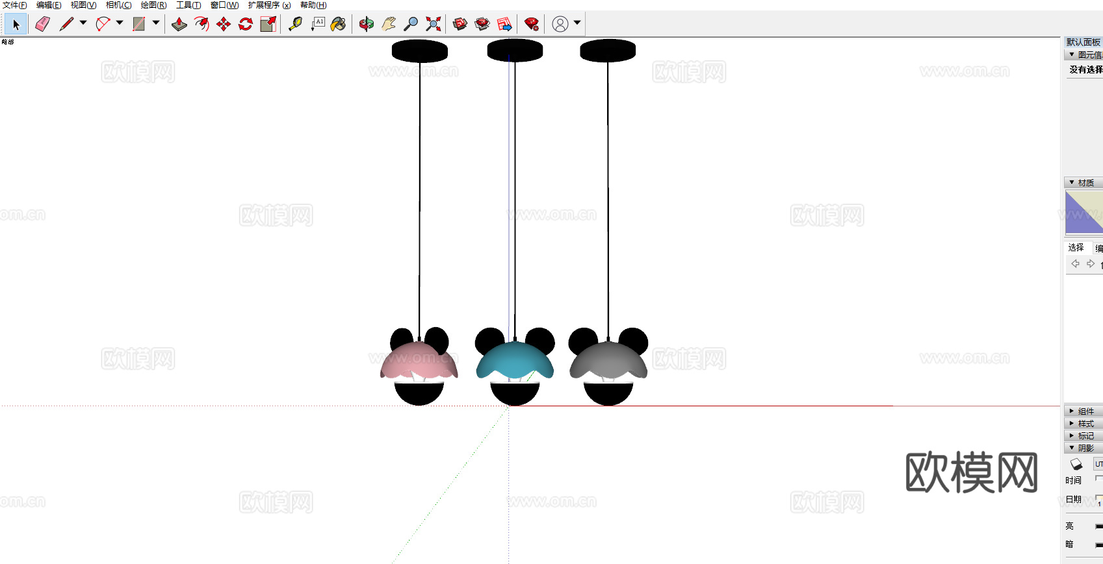Screen dimensions: 1103x564
Task: Open the 3D Warehouse
Action: tap(460, 25)
